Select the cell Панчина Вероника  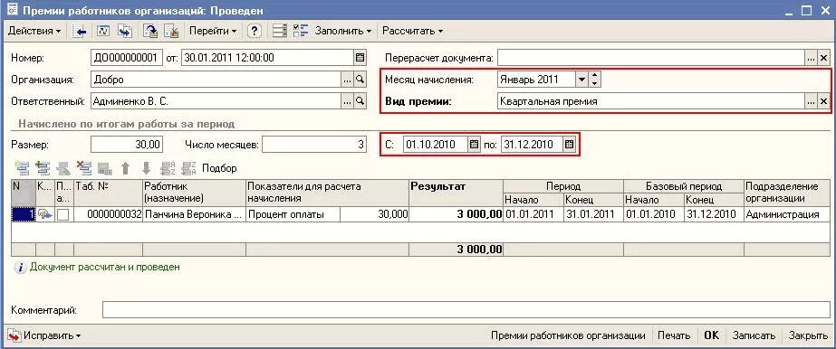[194, 215]
